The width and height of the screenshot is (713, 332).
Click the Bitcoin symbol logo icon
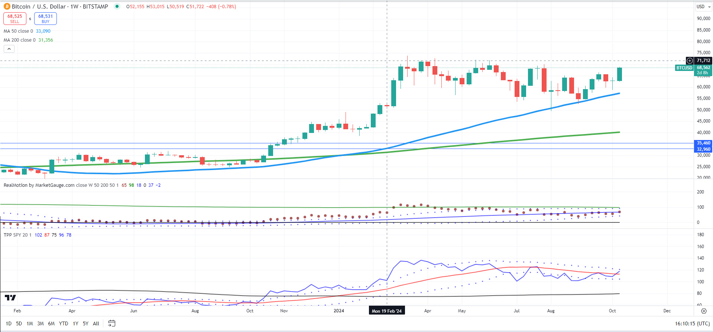point(7,6)
